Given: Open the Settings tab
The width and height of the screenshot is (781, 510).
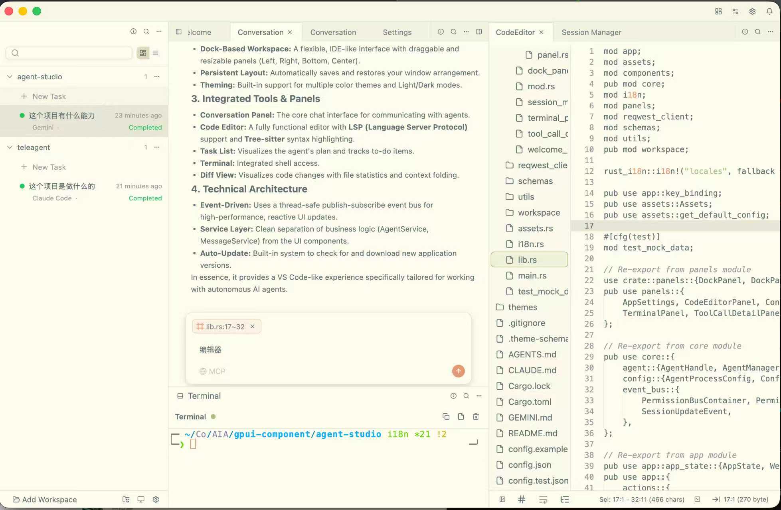Looking at the screenshot, I should click(397, 32).
